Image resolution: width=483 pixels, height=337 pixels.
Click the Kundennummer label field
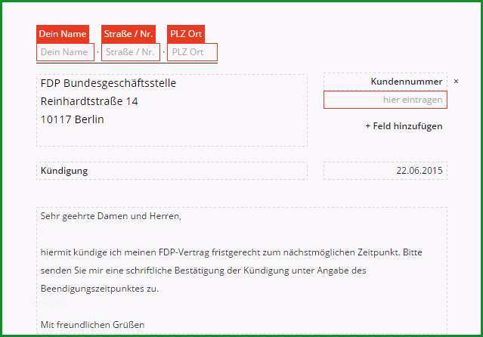(x=385, y=82)
